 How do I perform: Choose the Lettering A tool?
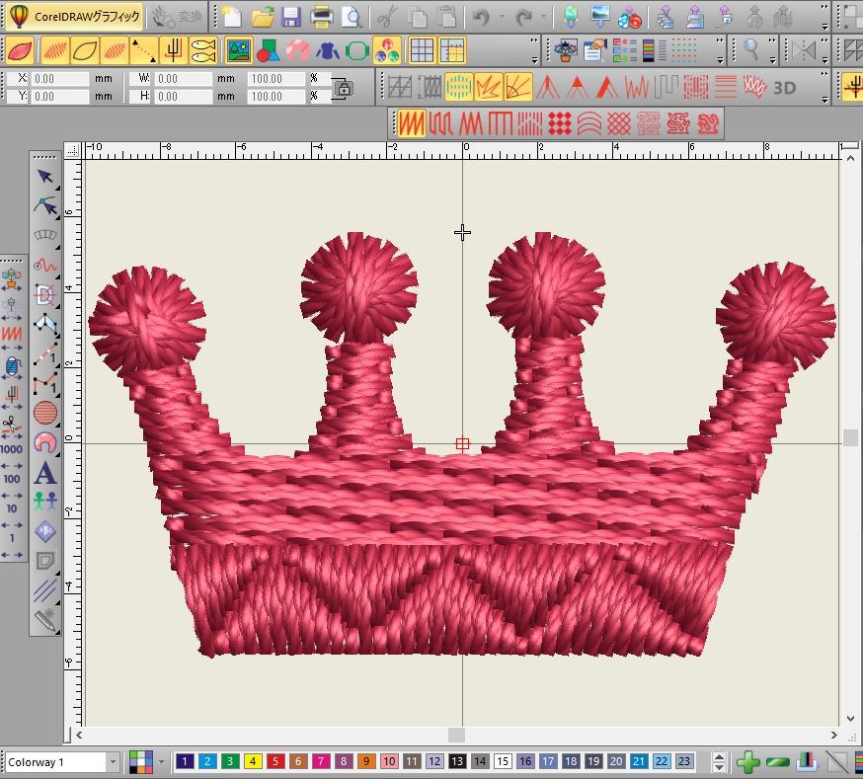click(45, 473)
